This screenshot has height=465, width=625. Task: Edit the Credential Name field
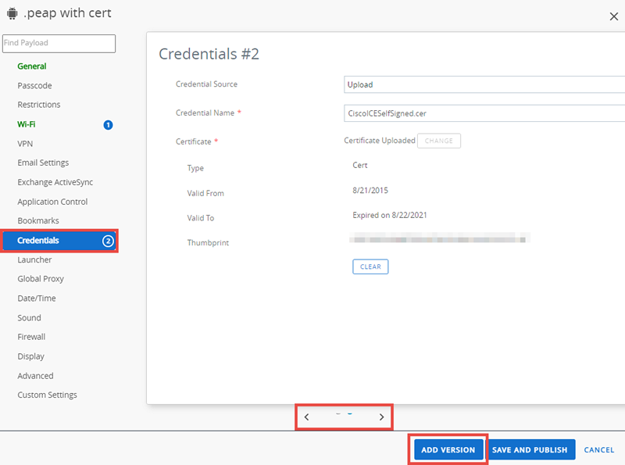pyautogui.click(x=484, y=113)
